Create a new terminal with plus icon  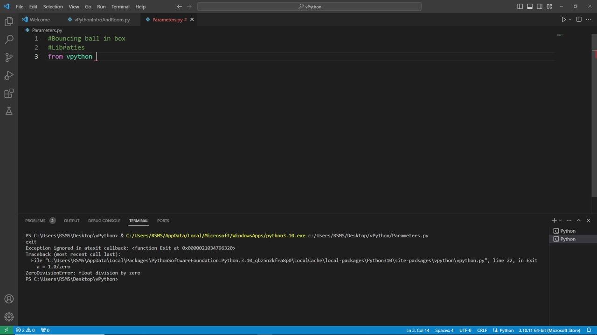(x=554, y=221)
